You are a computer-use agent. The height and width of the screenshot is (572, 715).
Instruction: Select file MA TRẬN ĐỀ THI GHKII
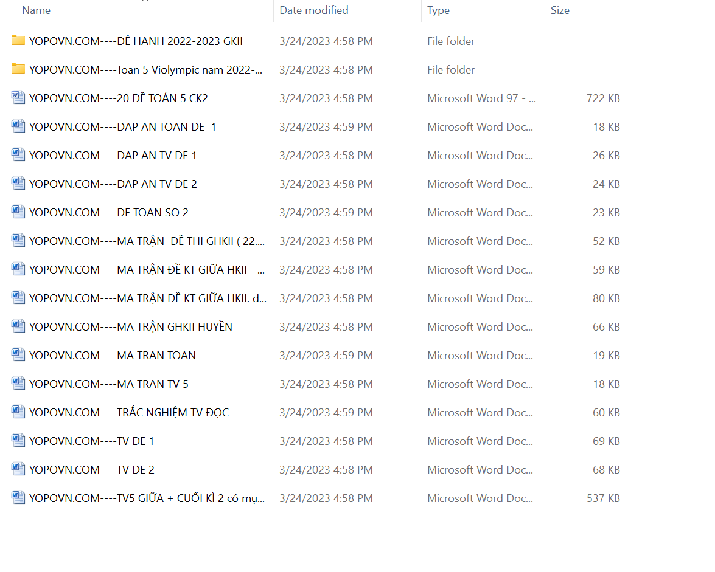pos(147,241)
